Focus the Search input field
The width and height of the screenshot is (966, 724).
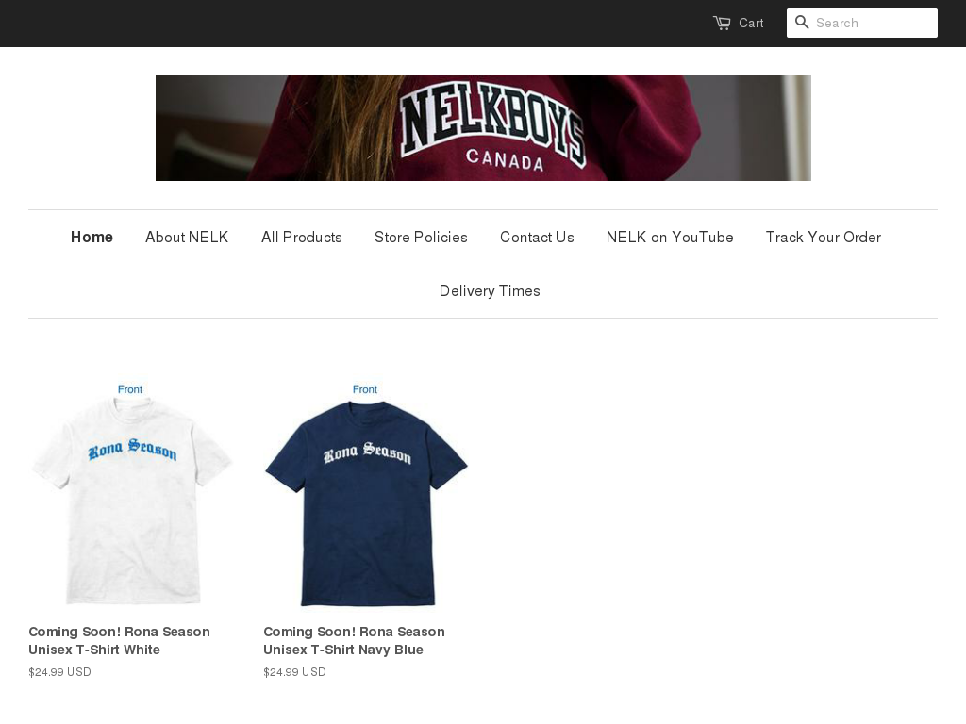point(862,23)
